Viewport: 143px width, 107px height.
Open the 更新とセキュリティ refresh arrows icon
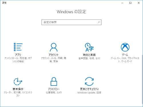pos(89,82)
